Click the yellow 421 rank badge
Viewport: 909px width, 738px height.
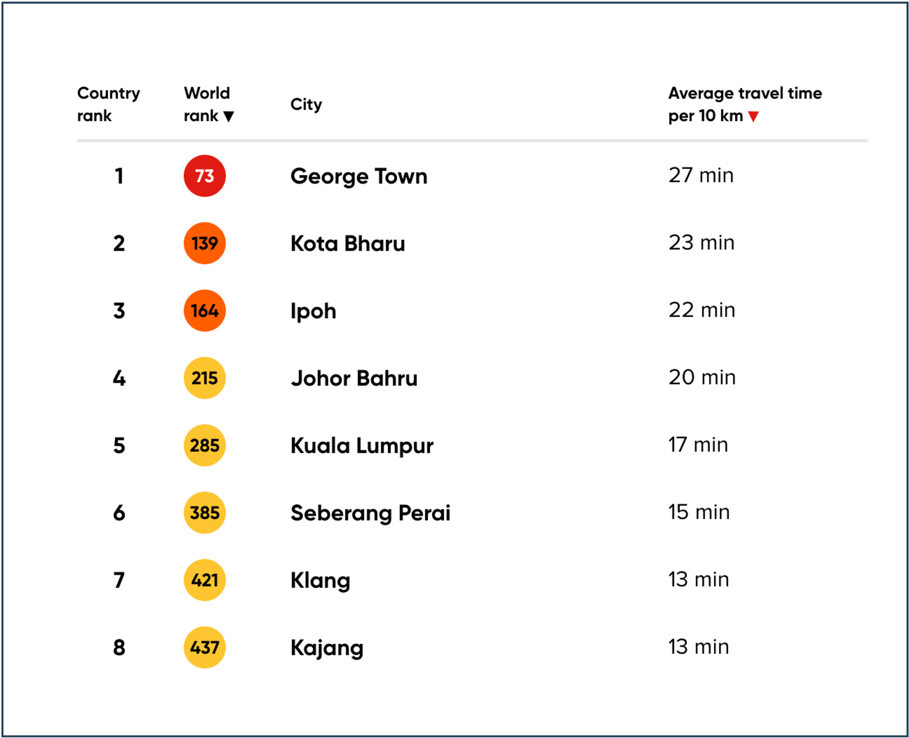205,580
